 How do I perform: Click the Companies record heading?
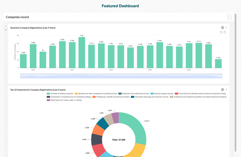17,17
